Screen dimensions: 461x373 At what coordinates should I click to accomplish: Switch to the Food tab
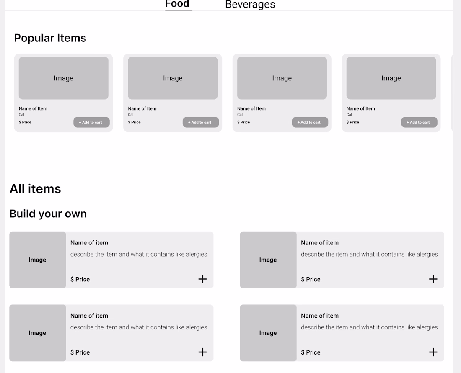[x=177, y=4]
